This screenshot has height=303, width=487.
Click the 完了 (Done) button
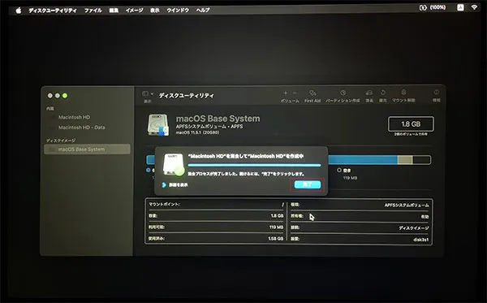308,184
